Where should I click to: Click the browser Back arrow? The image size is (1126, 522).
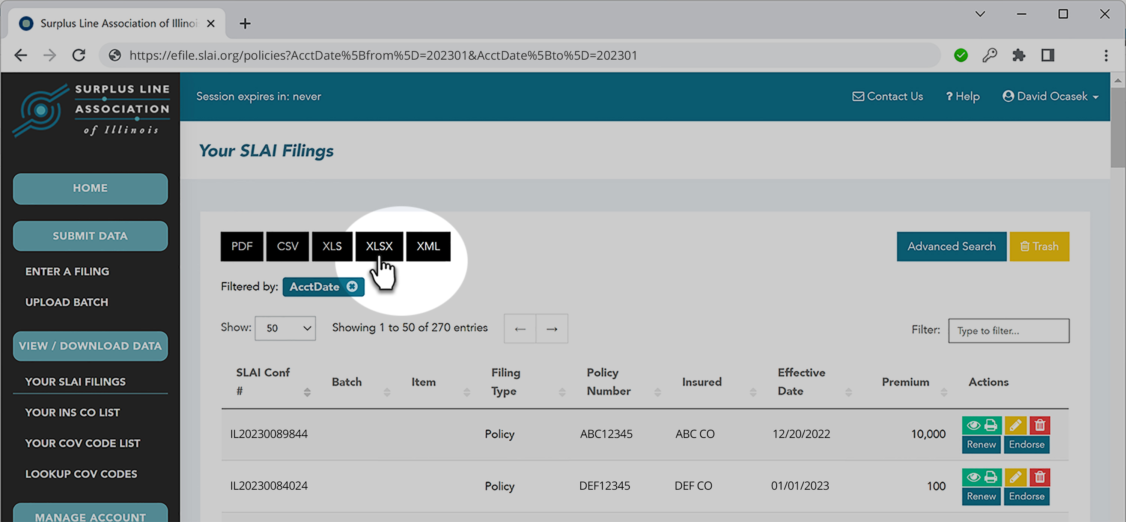click(21, 56)
